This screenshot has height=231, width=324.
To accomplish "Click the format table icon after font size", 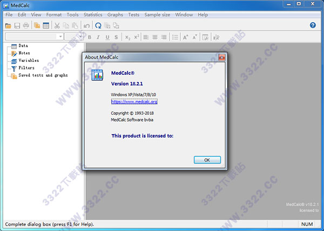I will (x=205, y=37).
